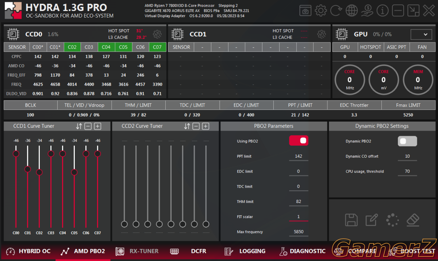The width and height of the screenshot is (438, 261).
Task: Click the FIT scalar input field
Action: click(x=299, y=217)
